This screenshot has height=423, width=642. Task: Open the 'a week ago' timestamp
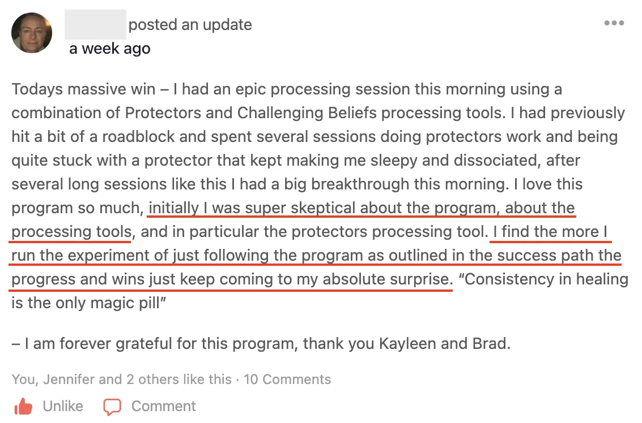click(110, 49)
